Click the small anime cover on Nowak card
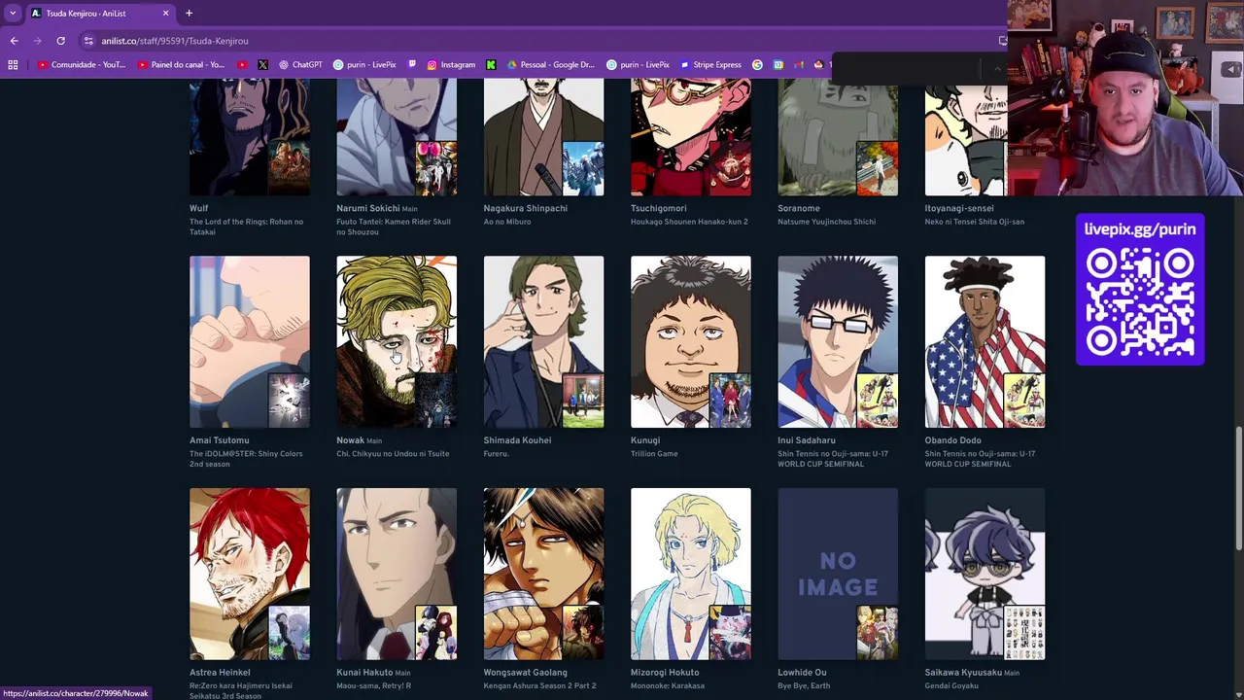 point(436,401)
